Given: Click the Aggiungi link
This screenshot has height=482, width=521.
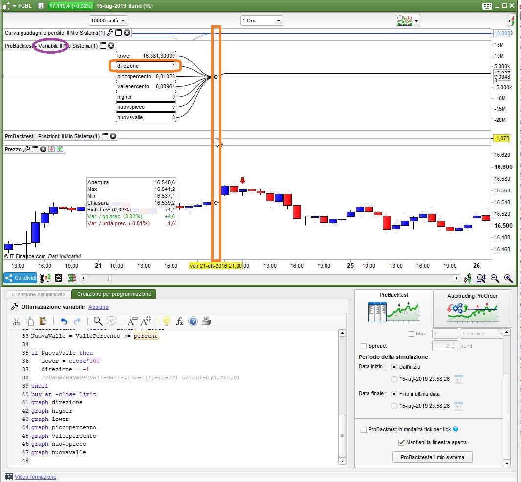Looking at the screenshot, I should [99, 307].
